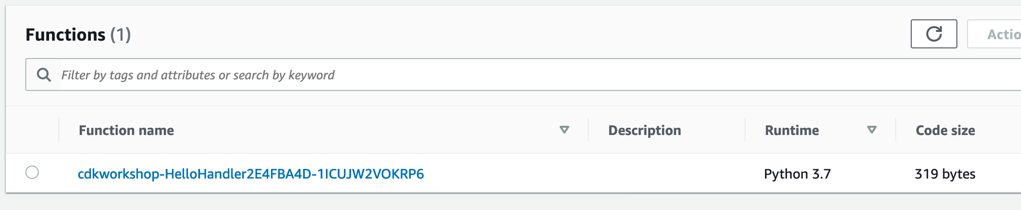Refresh the Lambda functions list
The height and width of the screenshot is (210, 1021).
tap(934, 34)
